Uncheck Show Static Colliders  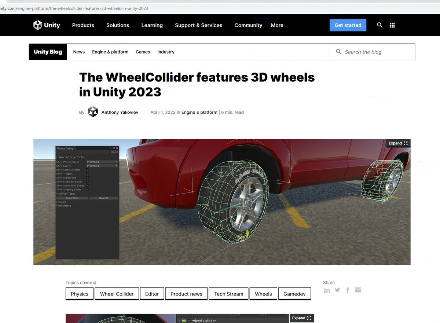click(88, 170)
